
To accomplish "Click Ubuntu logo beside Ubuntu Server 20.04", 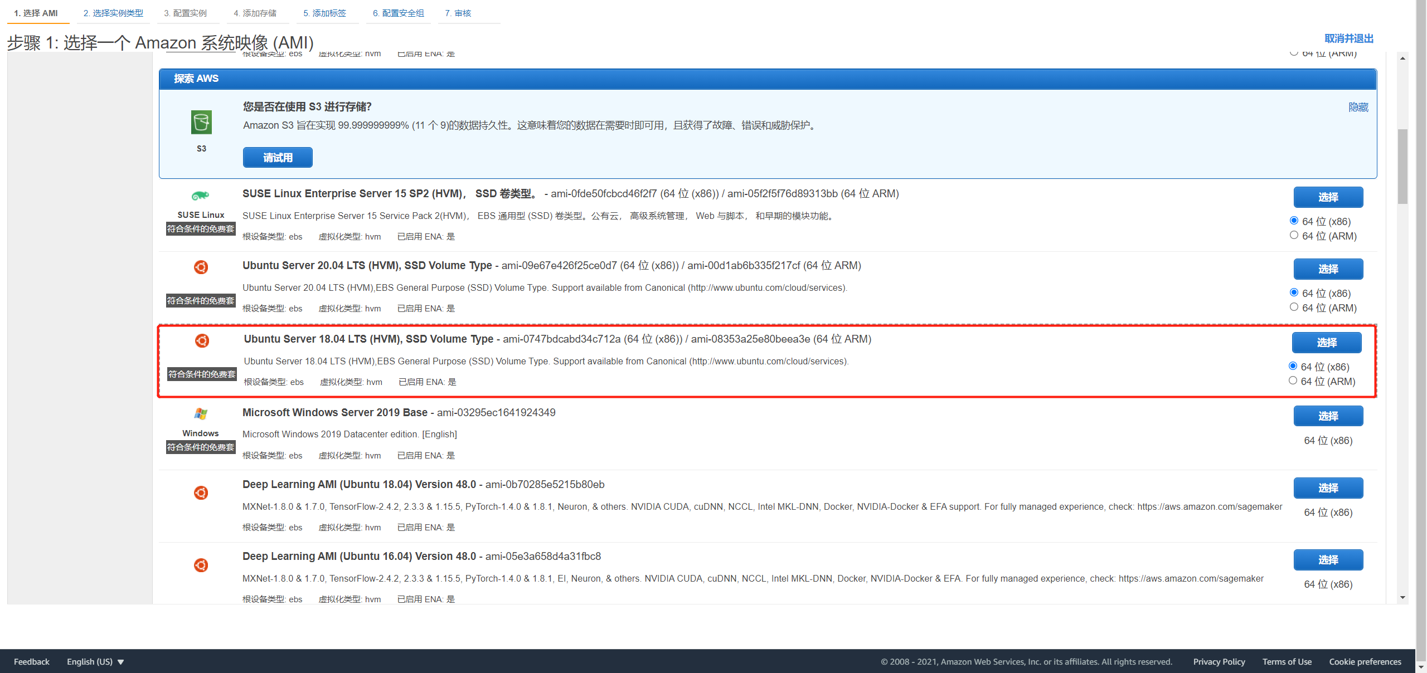I will (x=201, y=267).
